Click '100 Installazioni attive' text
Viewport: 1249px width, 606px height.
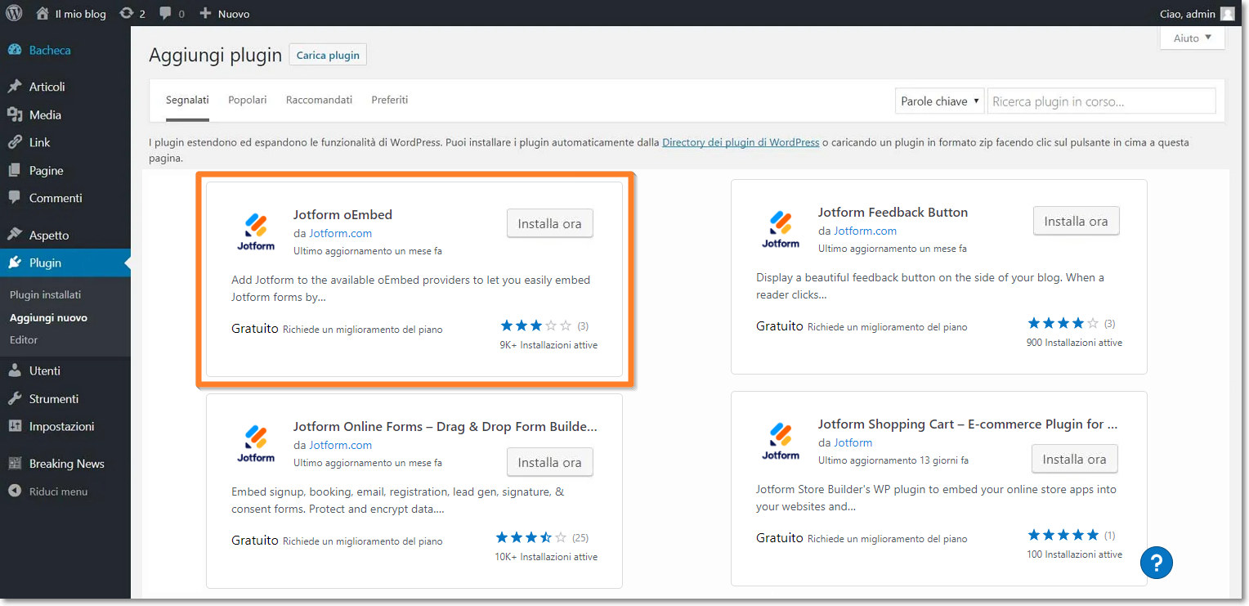(1074, 554)
